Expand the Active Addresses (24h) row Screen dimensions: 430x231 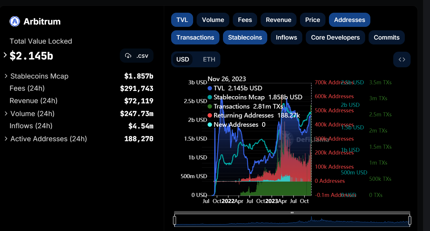point(6,139)
